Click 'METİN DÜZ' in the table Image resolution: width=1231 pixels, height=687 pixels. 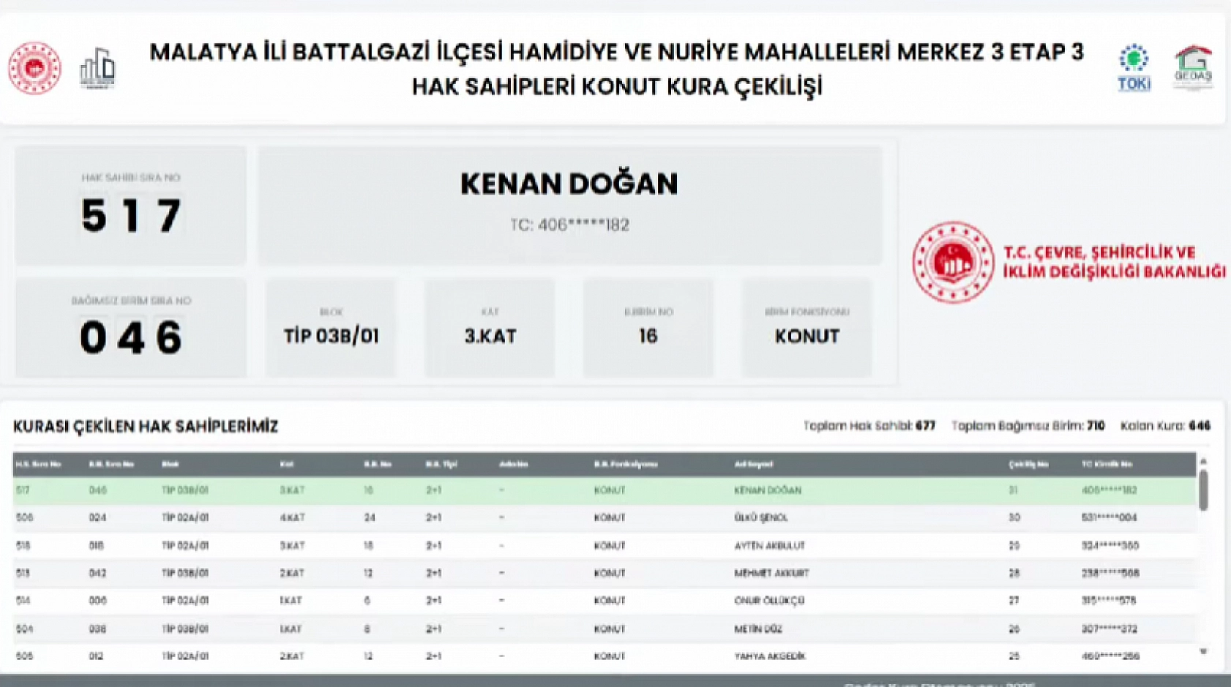(758, 628)
